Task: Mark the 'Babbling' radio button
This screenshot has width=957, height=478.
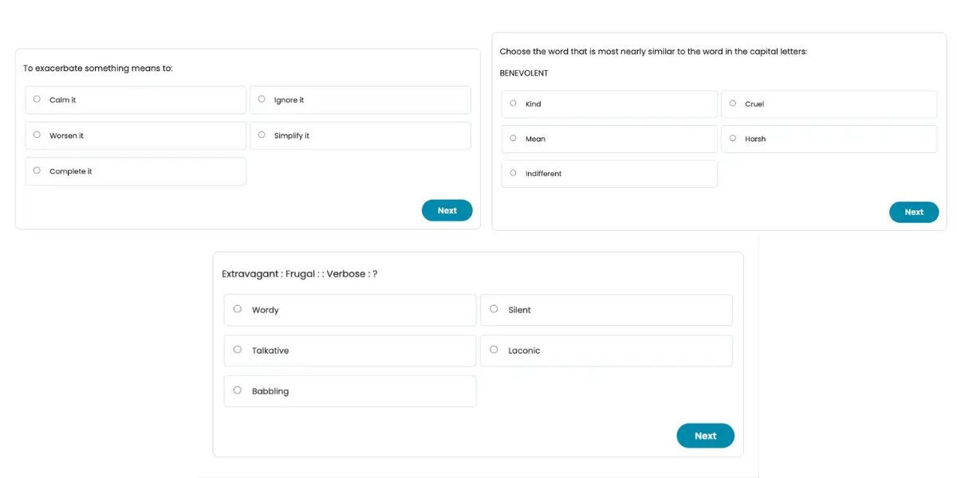Action: click(238, 390)
